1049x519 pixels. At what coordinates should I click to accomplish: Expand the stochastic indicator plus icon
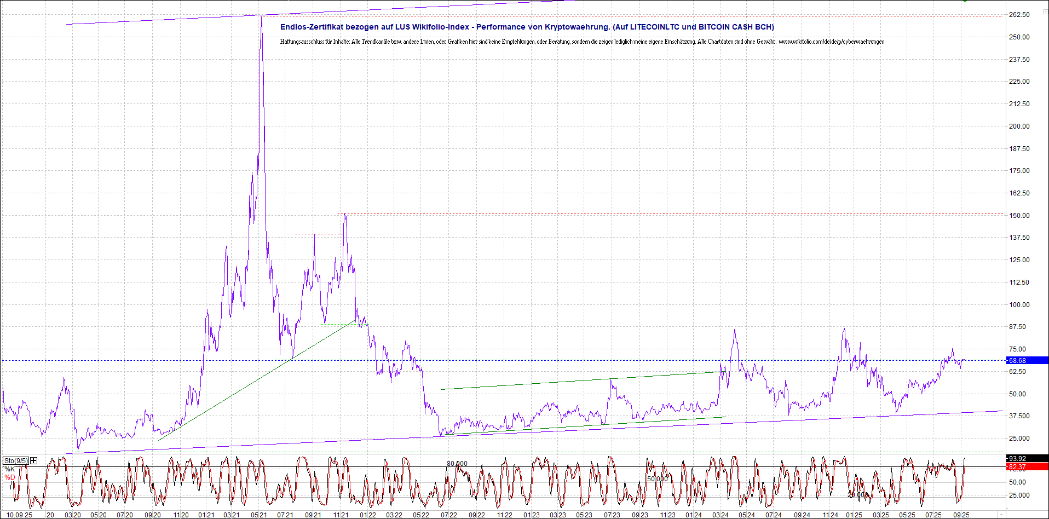tap(34, 460)
